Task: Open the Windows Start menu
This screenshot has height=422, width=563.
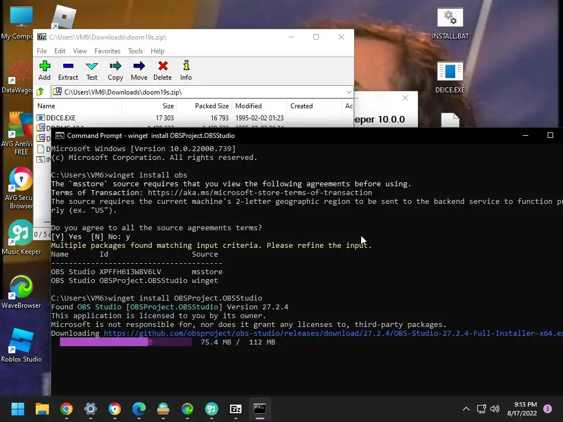Action: pos(18,409)
